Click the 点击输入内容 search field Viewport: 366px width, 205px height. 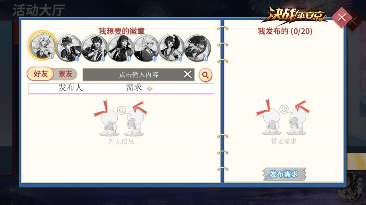tap(139, 75)
